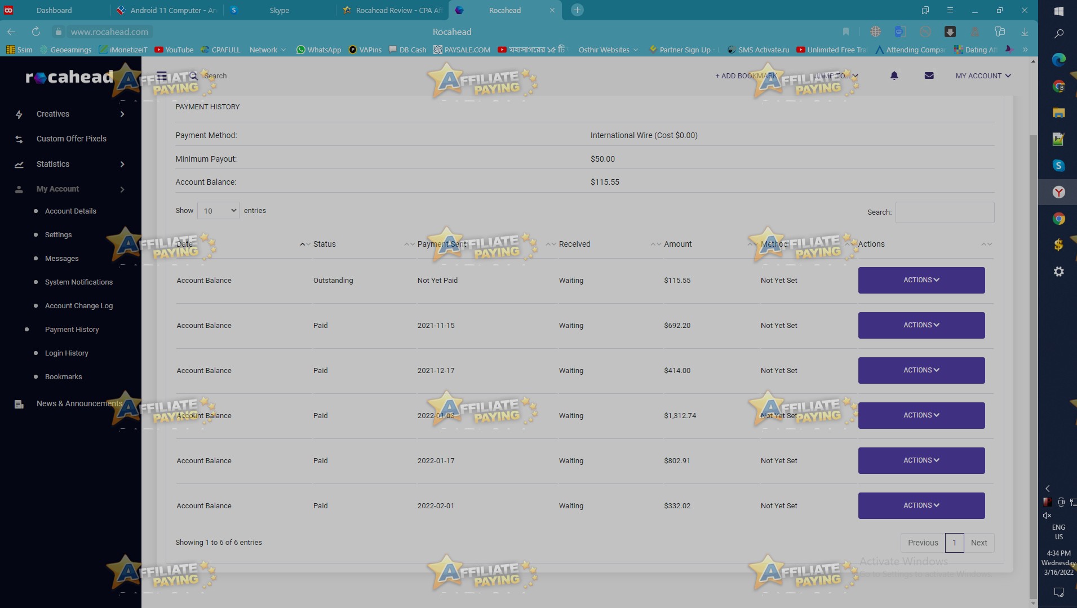Switch to the Dashboard browser tab
1077x608 pixels.
[54, 10]
